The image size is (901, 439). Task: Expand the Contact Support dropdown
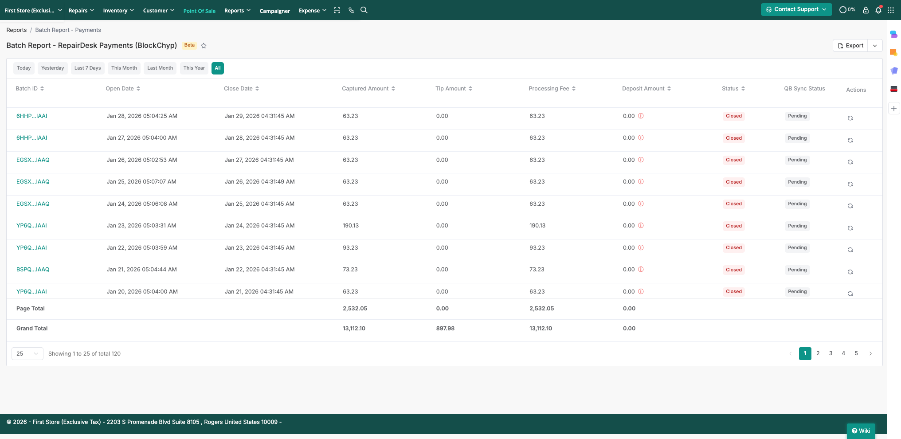click(x=796, y=9)
